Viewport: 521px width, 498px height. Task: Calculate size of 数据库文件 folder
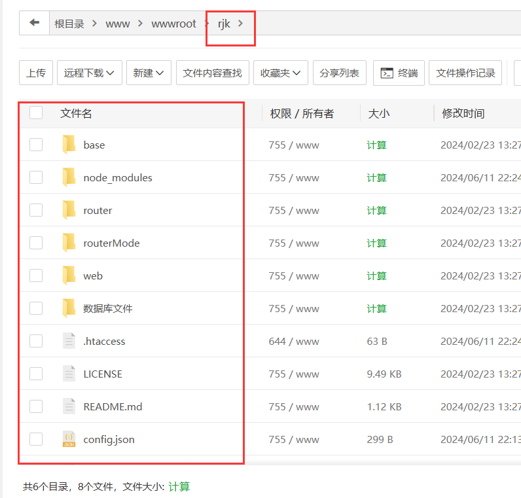click(x=376, y=309)
